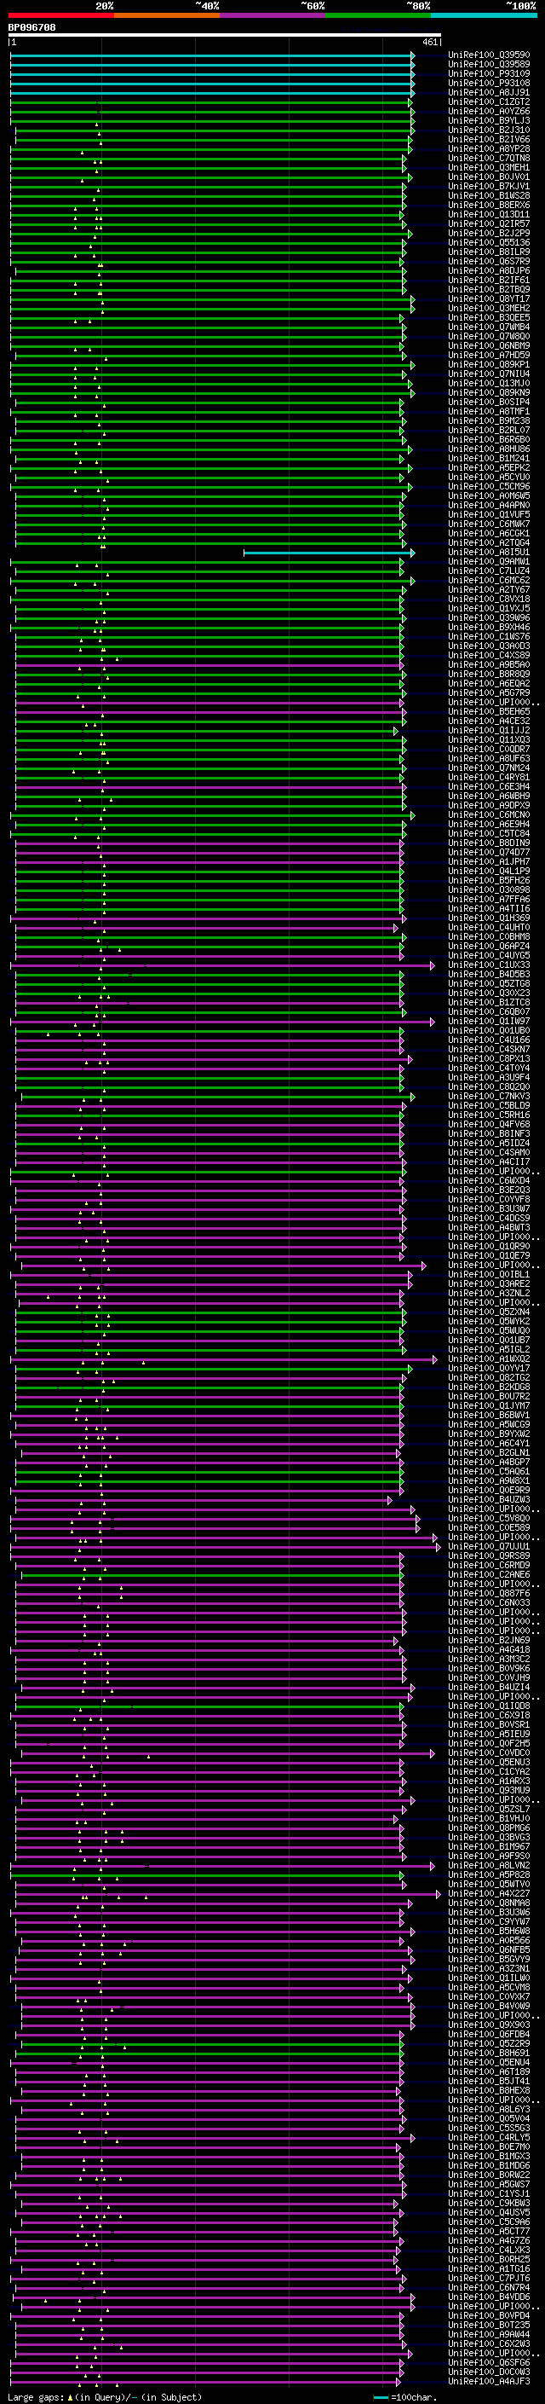Open hit UniRef100_P93108

pos(489,83)
